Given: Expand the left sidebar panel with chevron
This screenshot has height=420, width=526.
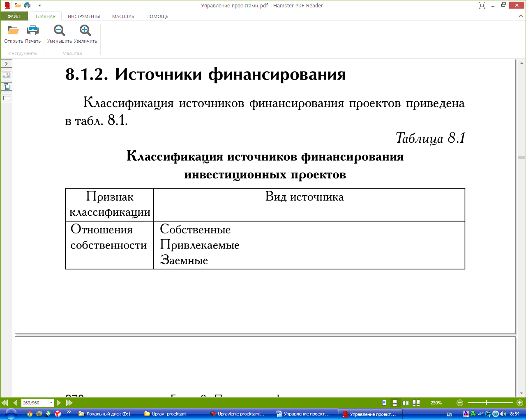Looking at the screenshot, I should [x=7, y=64].
